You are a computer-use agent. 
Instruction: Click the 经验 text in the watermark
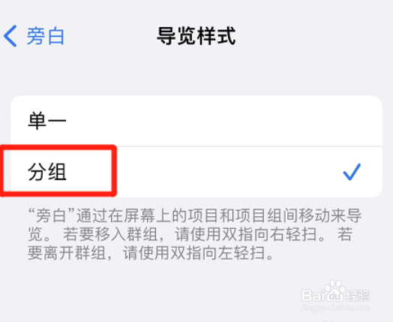pos(358,296)
